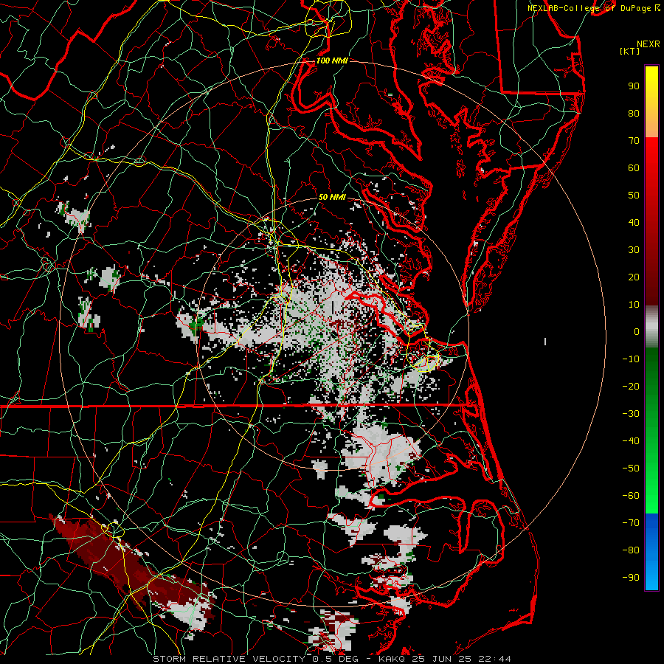Select the '[KT]' units label above the scale

[630, 51]
